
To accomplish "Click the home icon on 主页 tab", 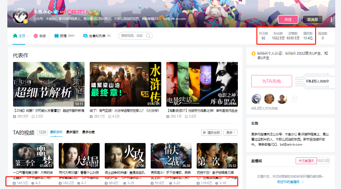I will pyautogui.click(x=15, y=36).
